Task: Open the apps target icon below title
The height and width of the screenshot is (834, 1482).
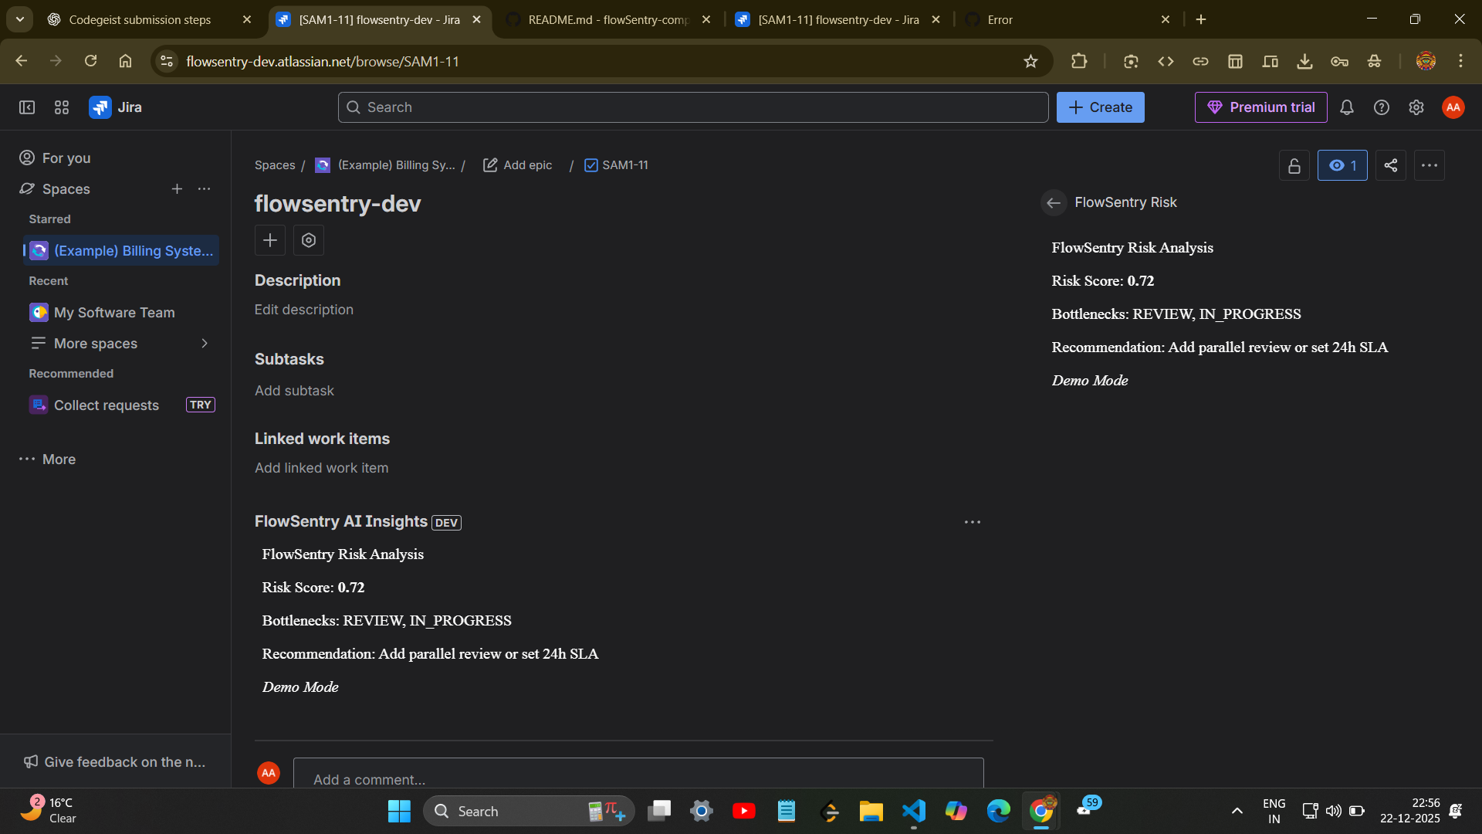Action: (309, 240)
